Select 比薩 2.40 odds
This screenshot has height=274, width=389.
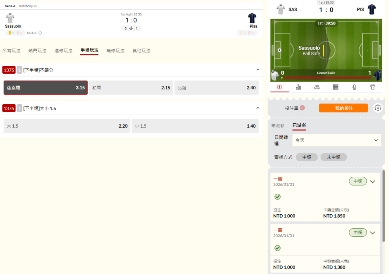pos(216,88)
